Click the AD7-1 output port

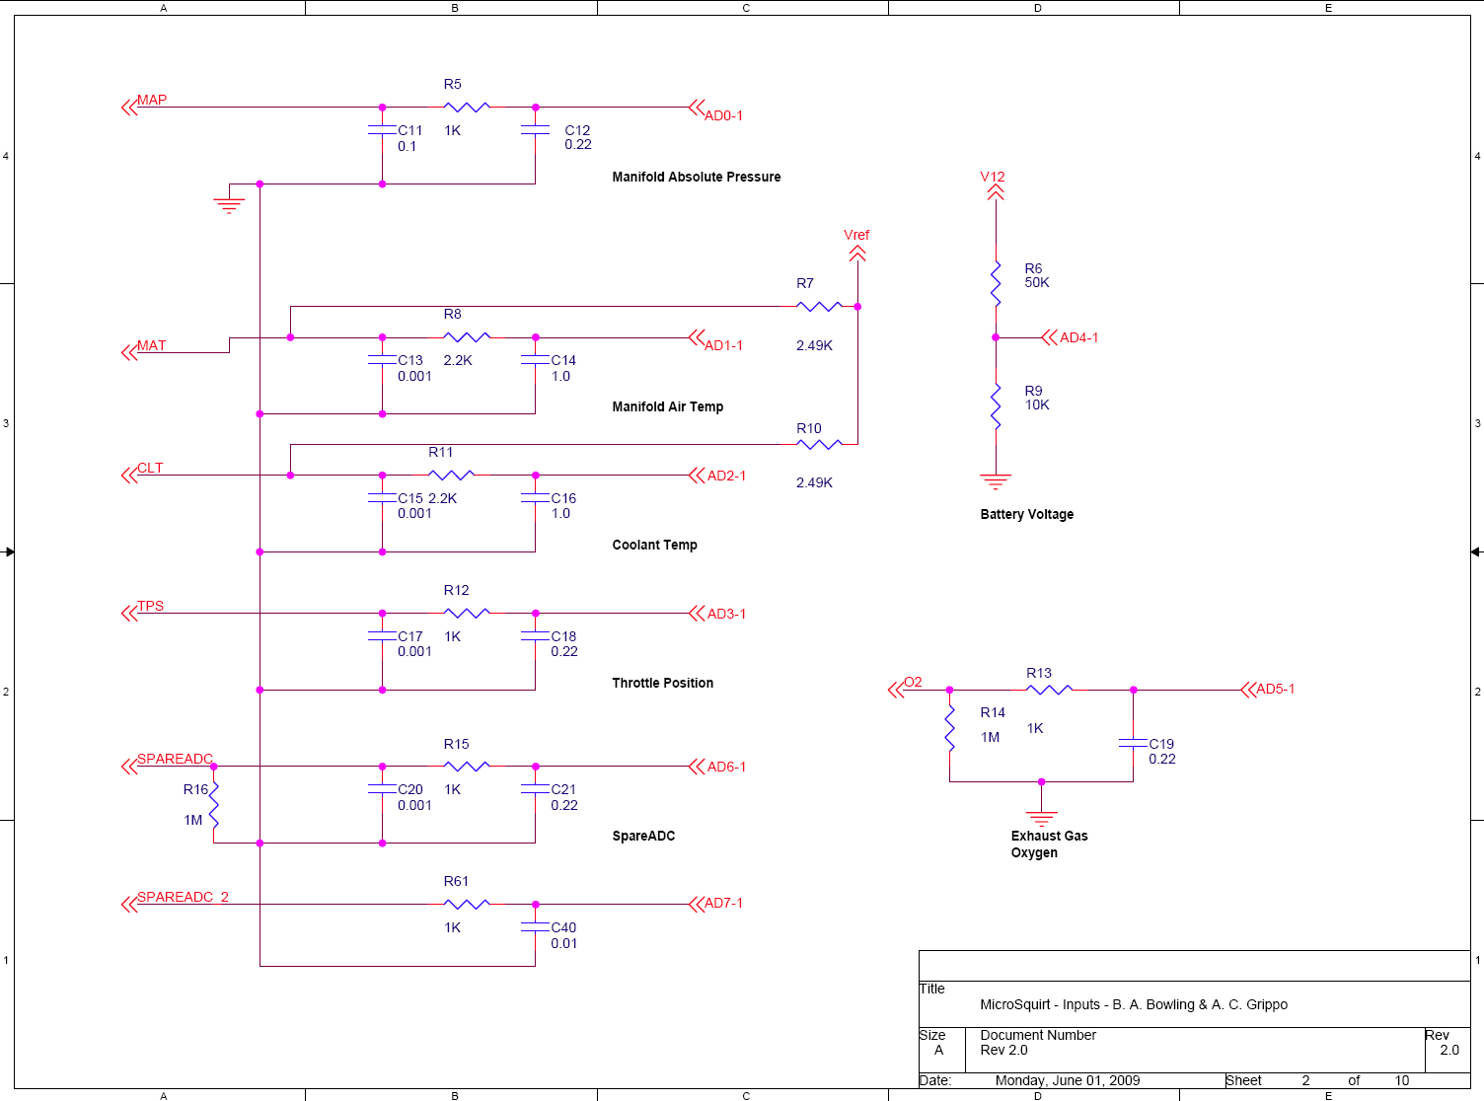(x=697, y=904)
